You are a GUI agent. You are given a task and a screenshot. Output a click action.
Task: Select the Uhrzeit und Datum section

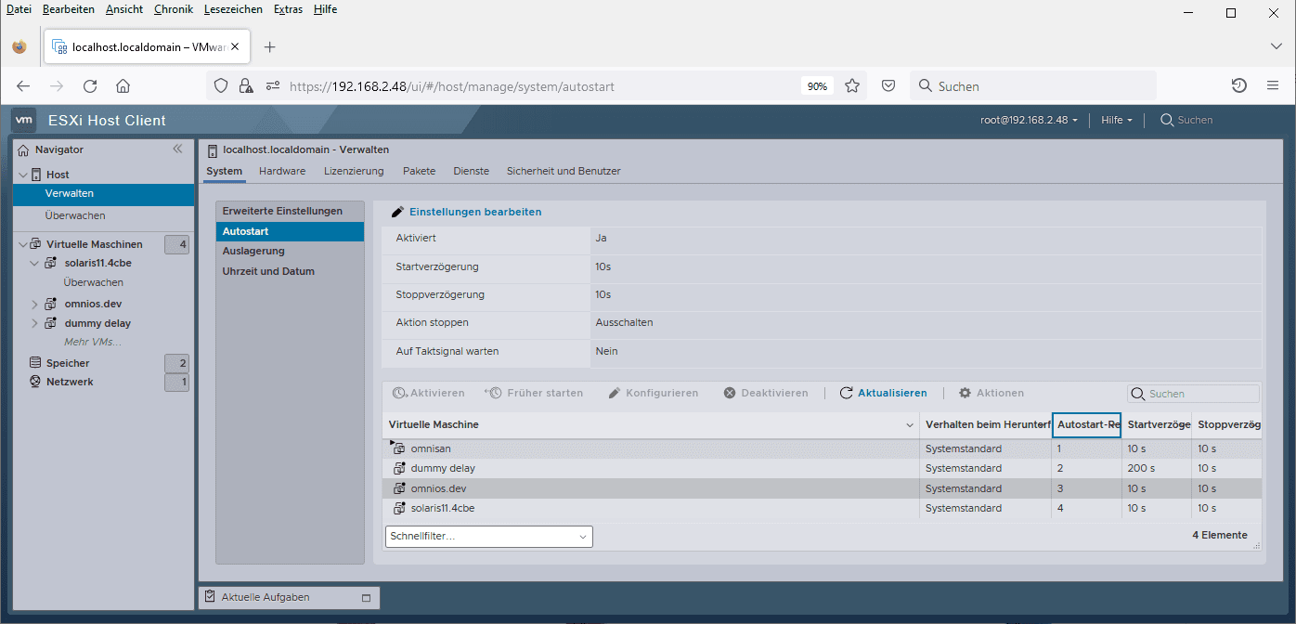tap(268, 271)
